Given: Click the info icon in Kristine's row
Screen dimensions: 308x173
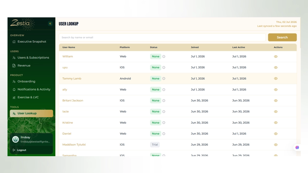Looking at the screenshot, I should tap(164, 123).
